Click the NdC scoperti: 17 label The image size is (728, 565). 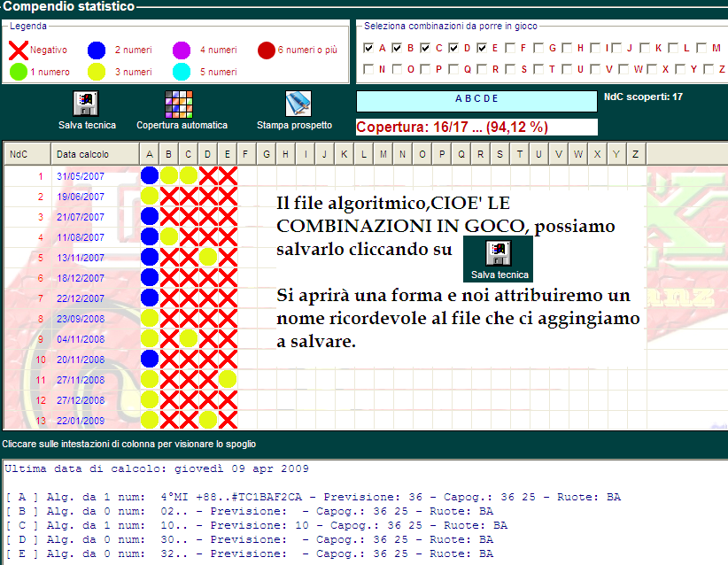click(643, 97)
